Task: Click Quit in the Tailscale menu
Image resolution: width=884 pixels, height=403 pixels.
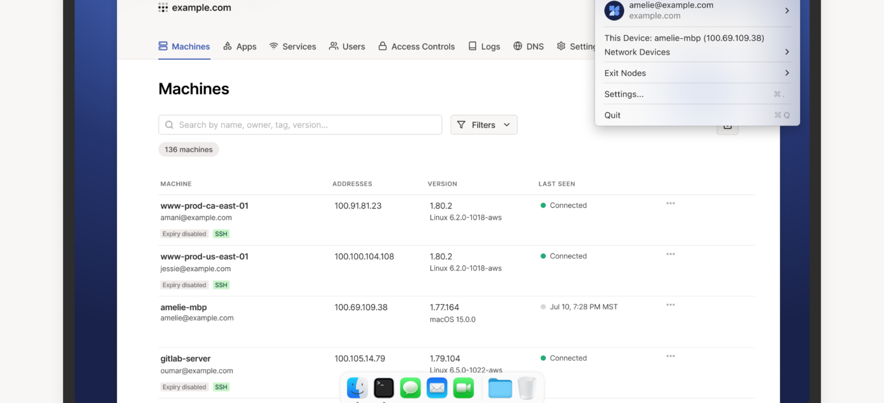Action: coord(612,115)
